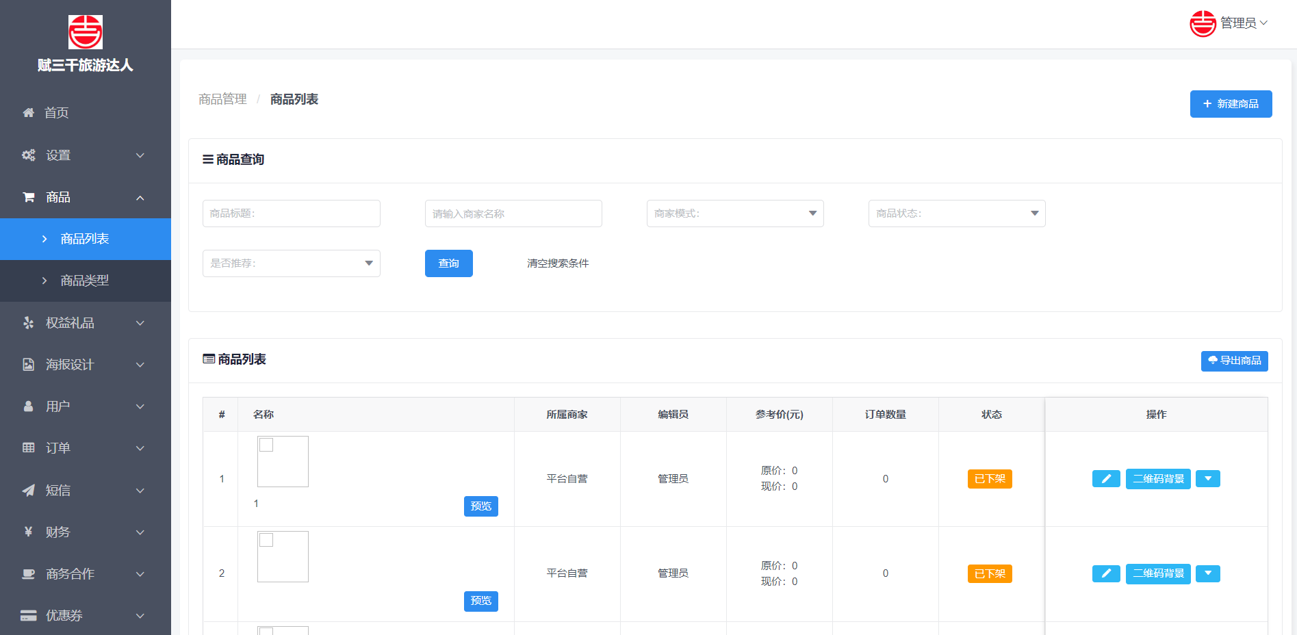Screen dimensions: 1297x635
Task: Click 清空搜索条件 to reset filters
Action: click(558, 263)
